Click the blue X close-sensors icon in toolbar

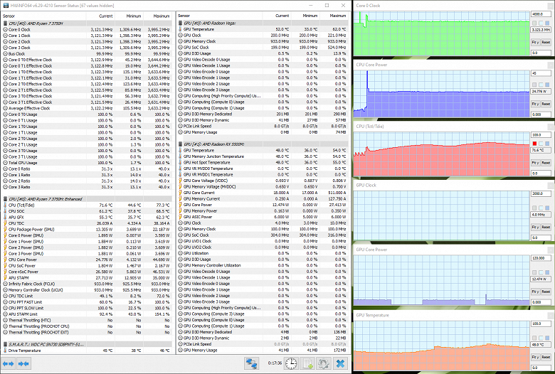pyautogui.click(x=341, y=363)
